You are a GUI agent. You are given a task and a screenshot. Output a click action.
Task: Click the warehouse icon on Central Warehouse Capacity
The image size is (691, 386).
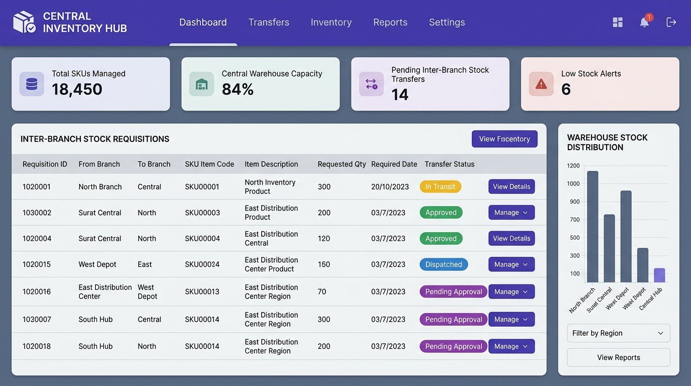pos(201,84)
